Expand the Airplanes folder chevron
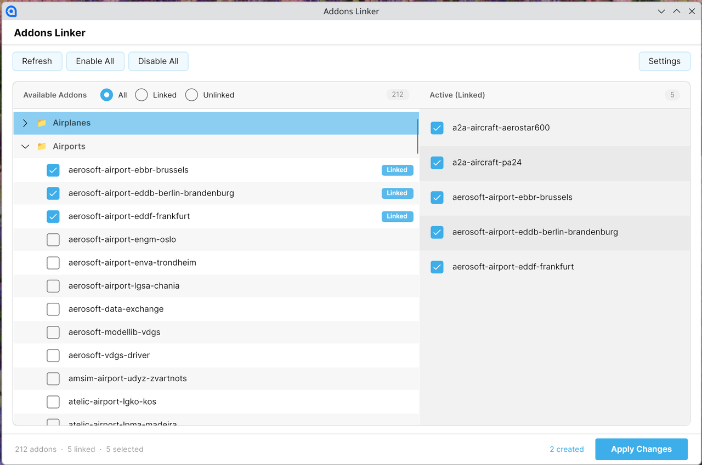Screen dimensions: 702x465 [x=25, y=123]
